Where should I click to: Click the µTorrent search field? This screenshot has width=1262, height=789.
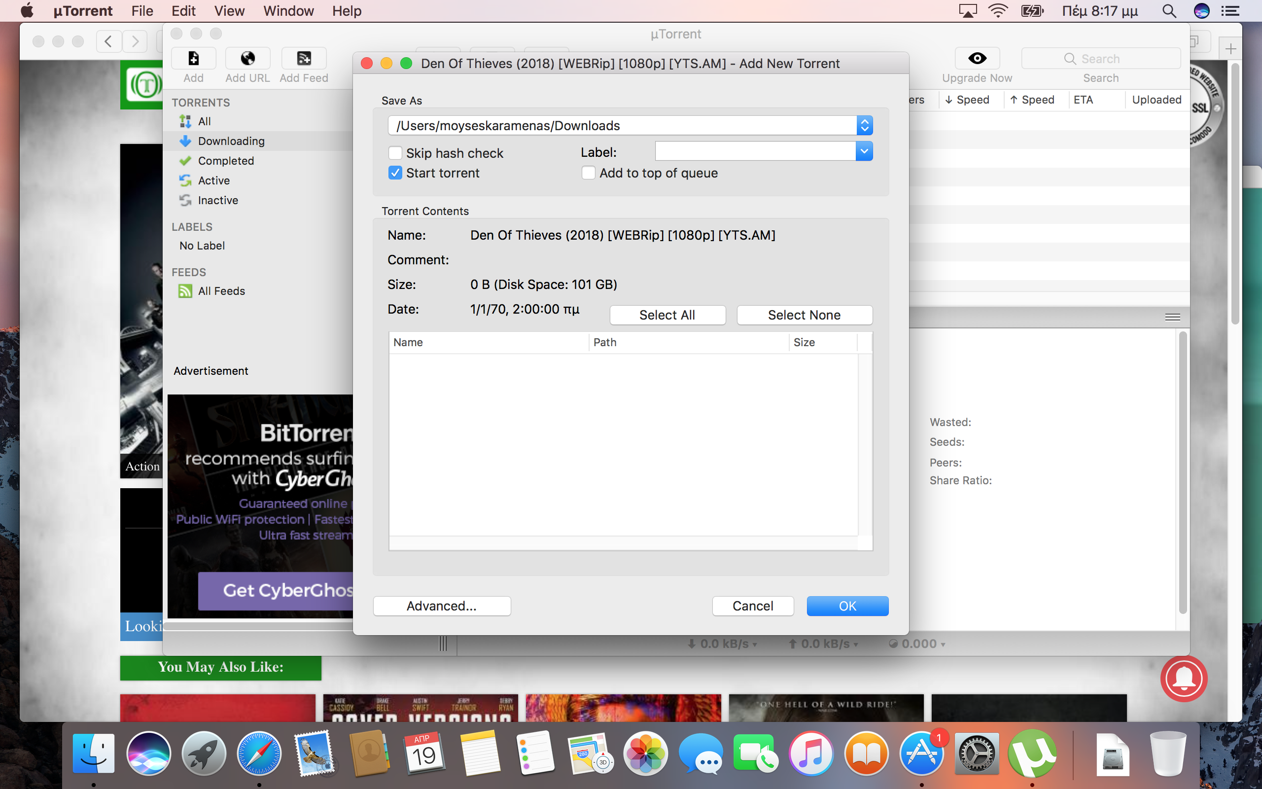point(1100,59)
